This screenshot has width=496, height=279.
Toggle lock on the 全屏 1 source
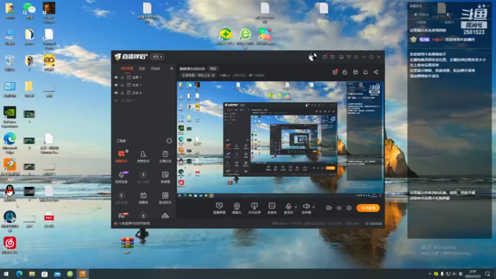pos(122,77)
